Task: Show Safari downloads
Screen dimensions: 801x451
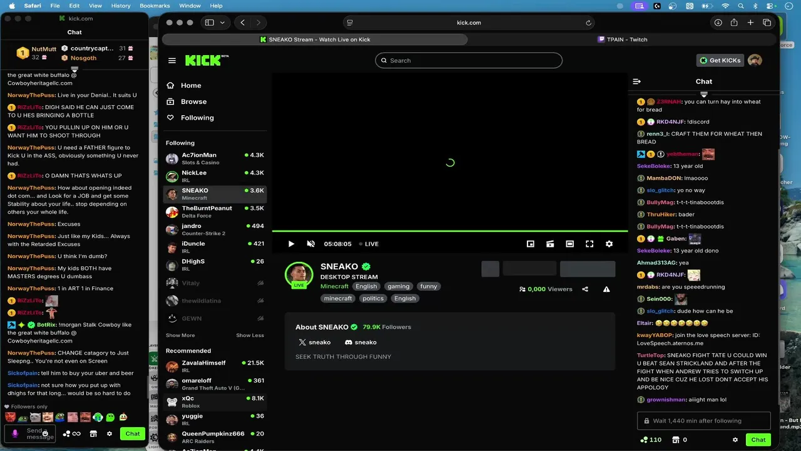Action: pos(718,23)
